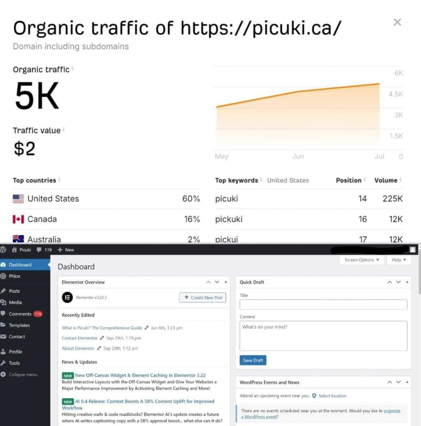The height and width of the screenshot is (426, 421).
Task: Move Quick Draft widget up
Action: point(389,282)
